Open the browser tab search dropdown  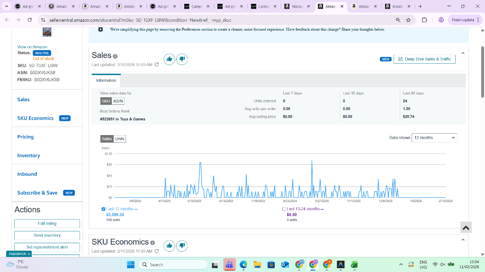click(x=7, y=6)
